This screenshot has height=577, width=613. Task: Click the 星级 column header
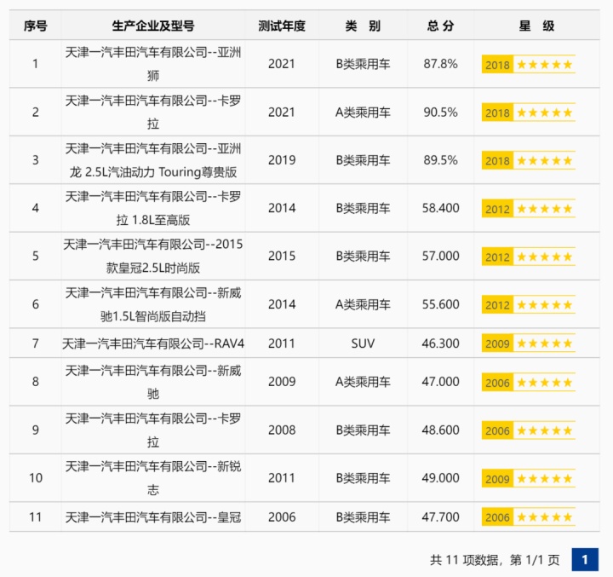pyautogui.click(x=536, y=26)
